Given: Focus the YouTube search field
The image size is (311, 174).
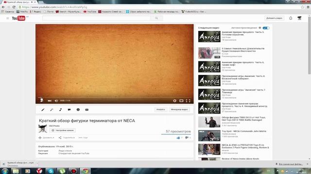Looking at the screenshot, I should coord(96,18).
